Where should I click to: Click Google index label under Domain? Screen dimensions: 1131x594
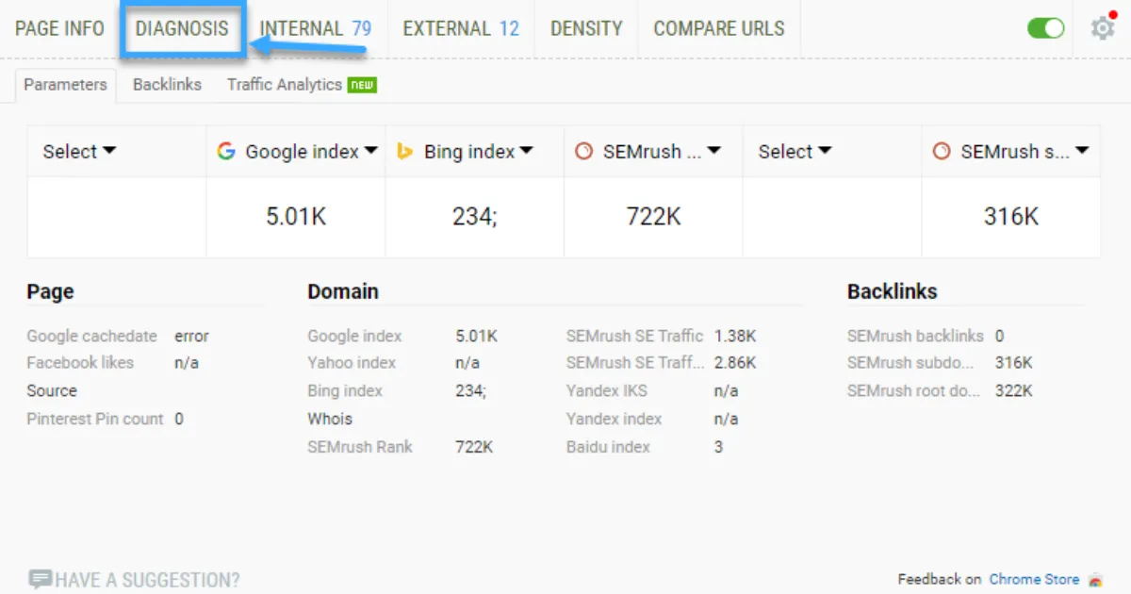(354, 336)
